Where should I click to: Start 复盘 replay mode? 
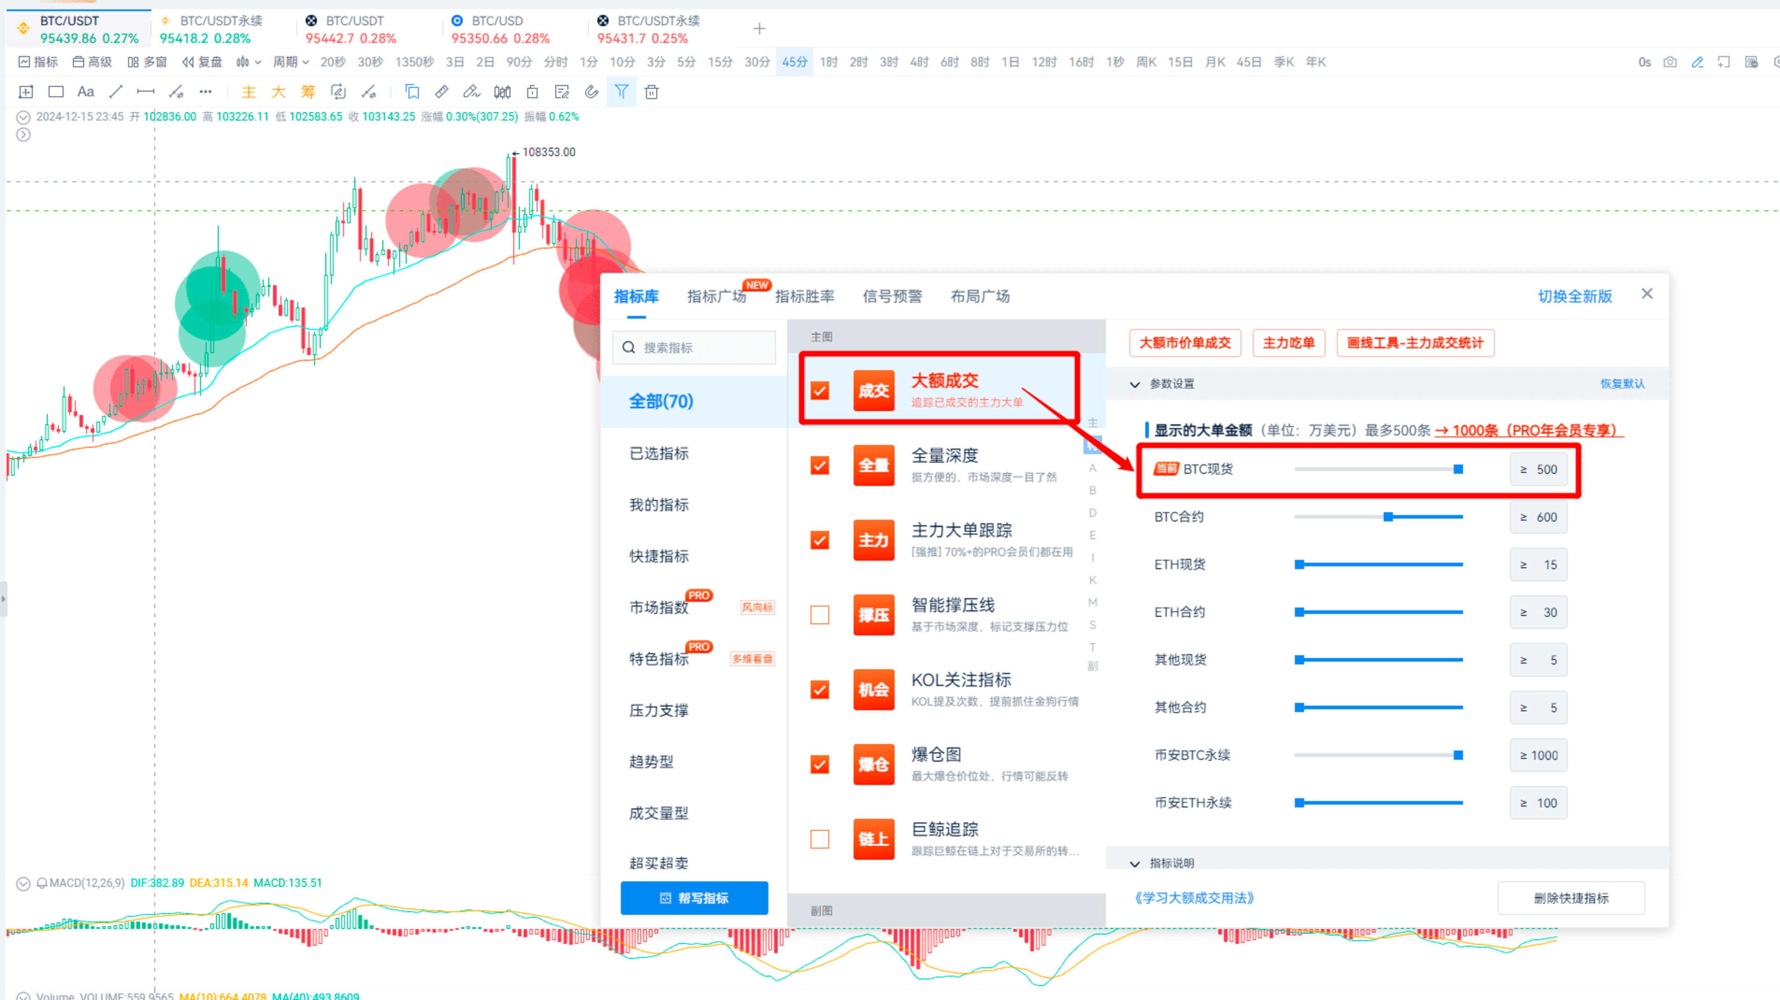[x=202, y=62]
